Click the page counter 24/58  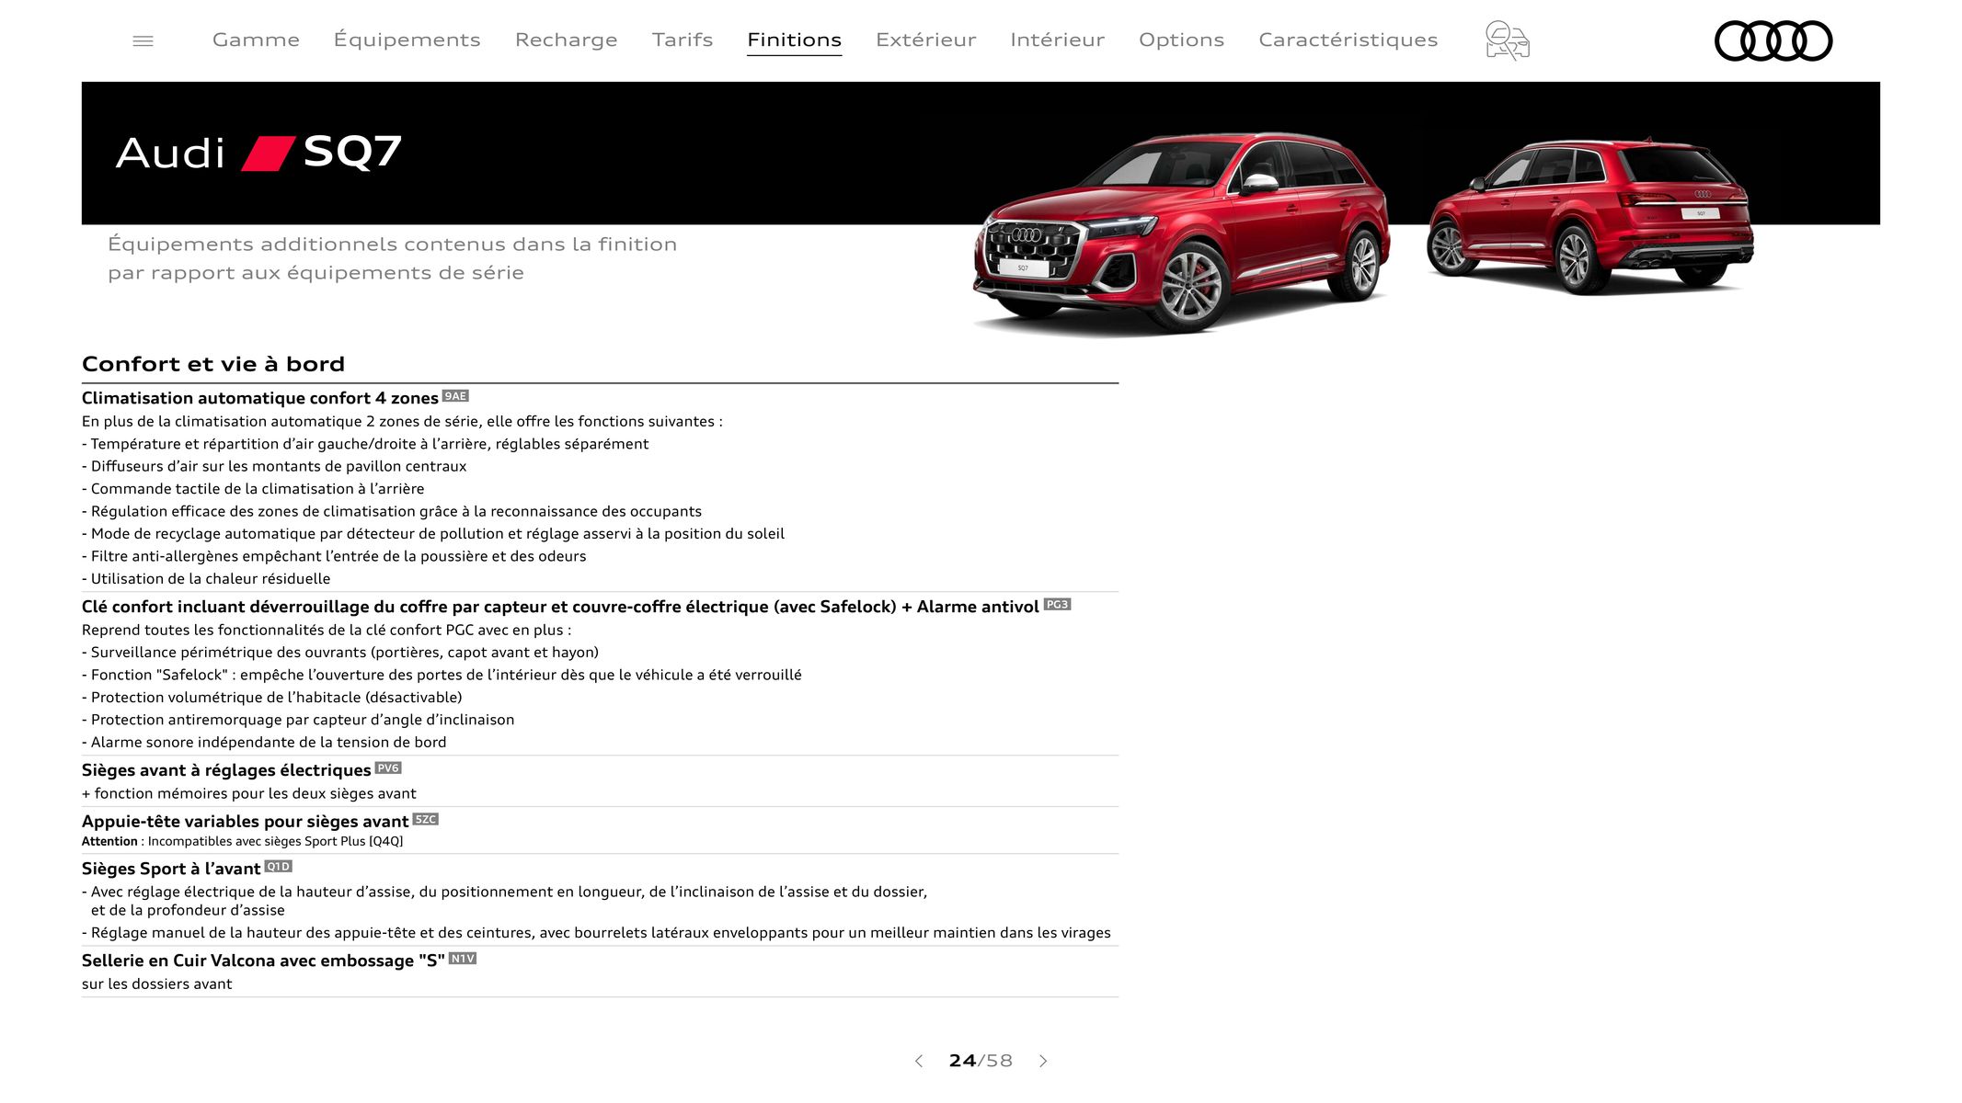(x=981, y=1061)
